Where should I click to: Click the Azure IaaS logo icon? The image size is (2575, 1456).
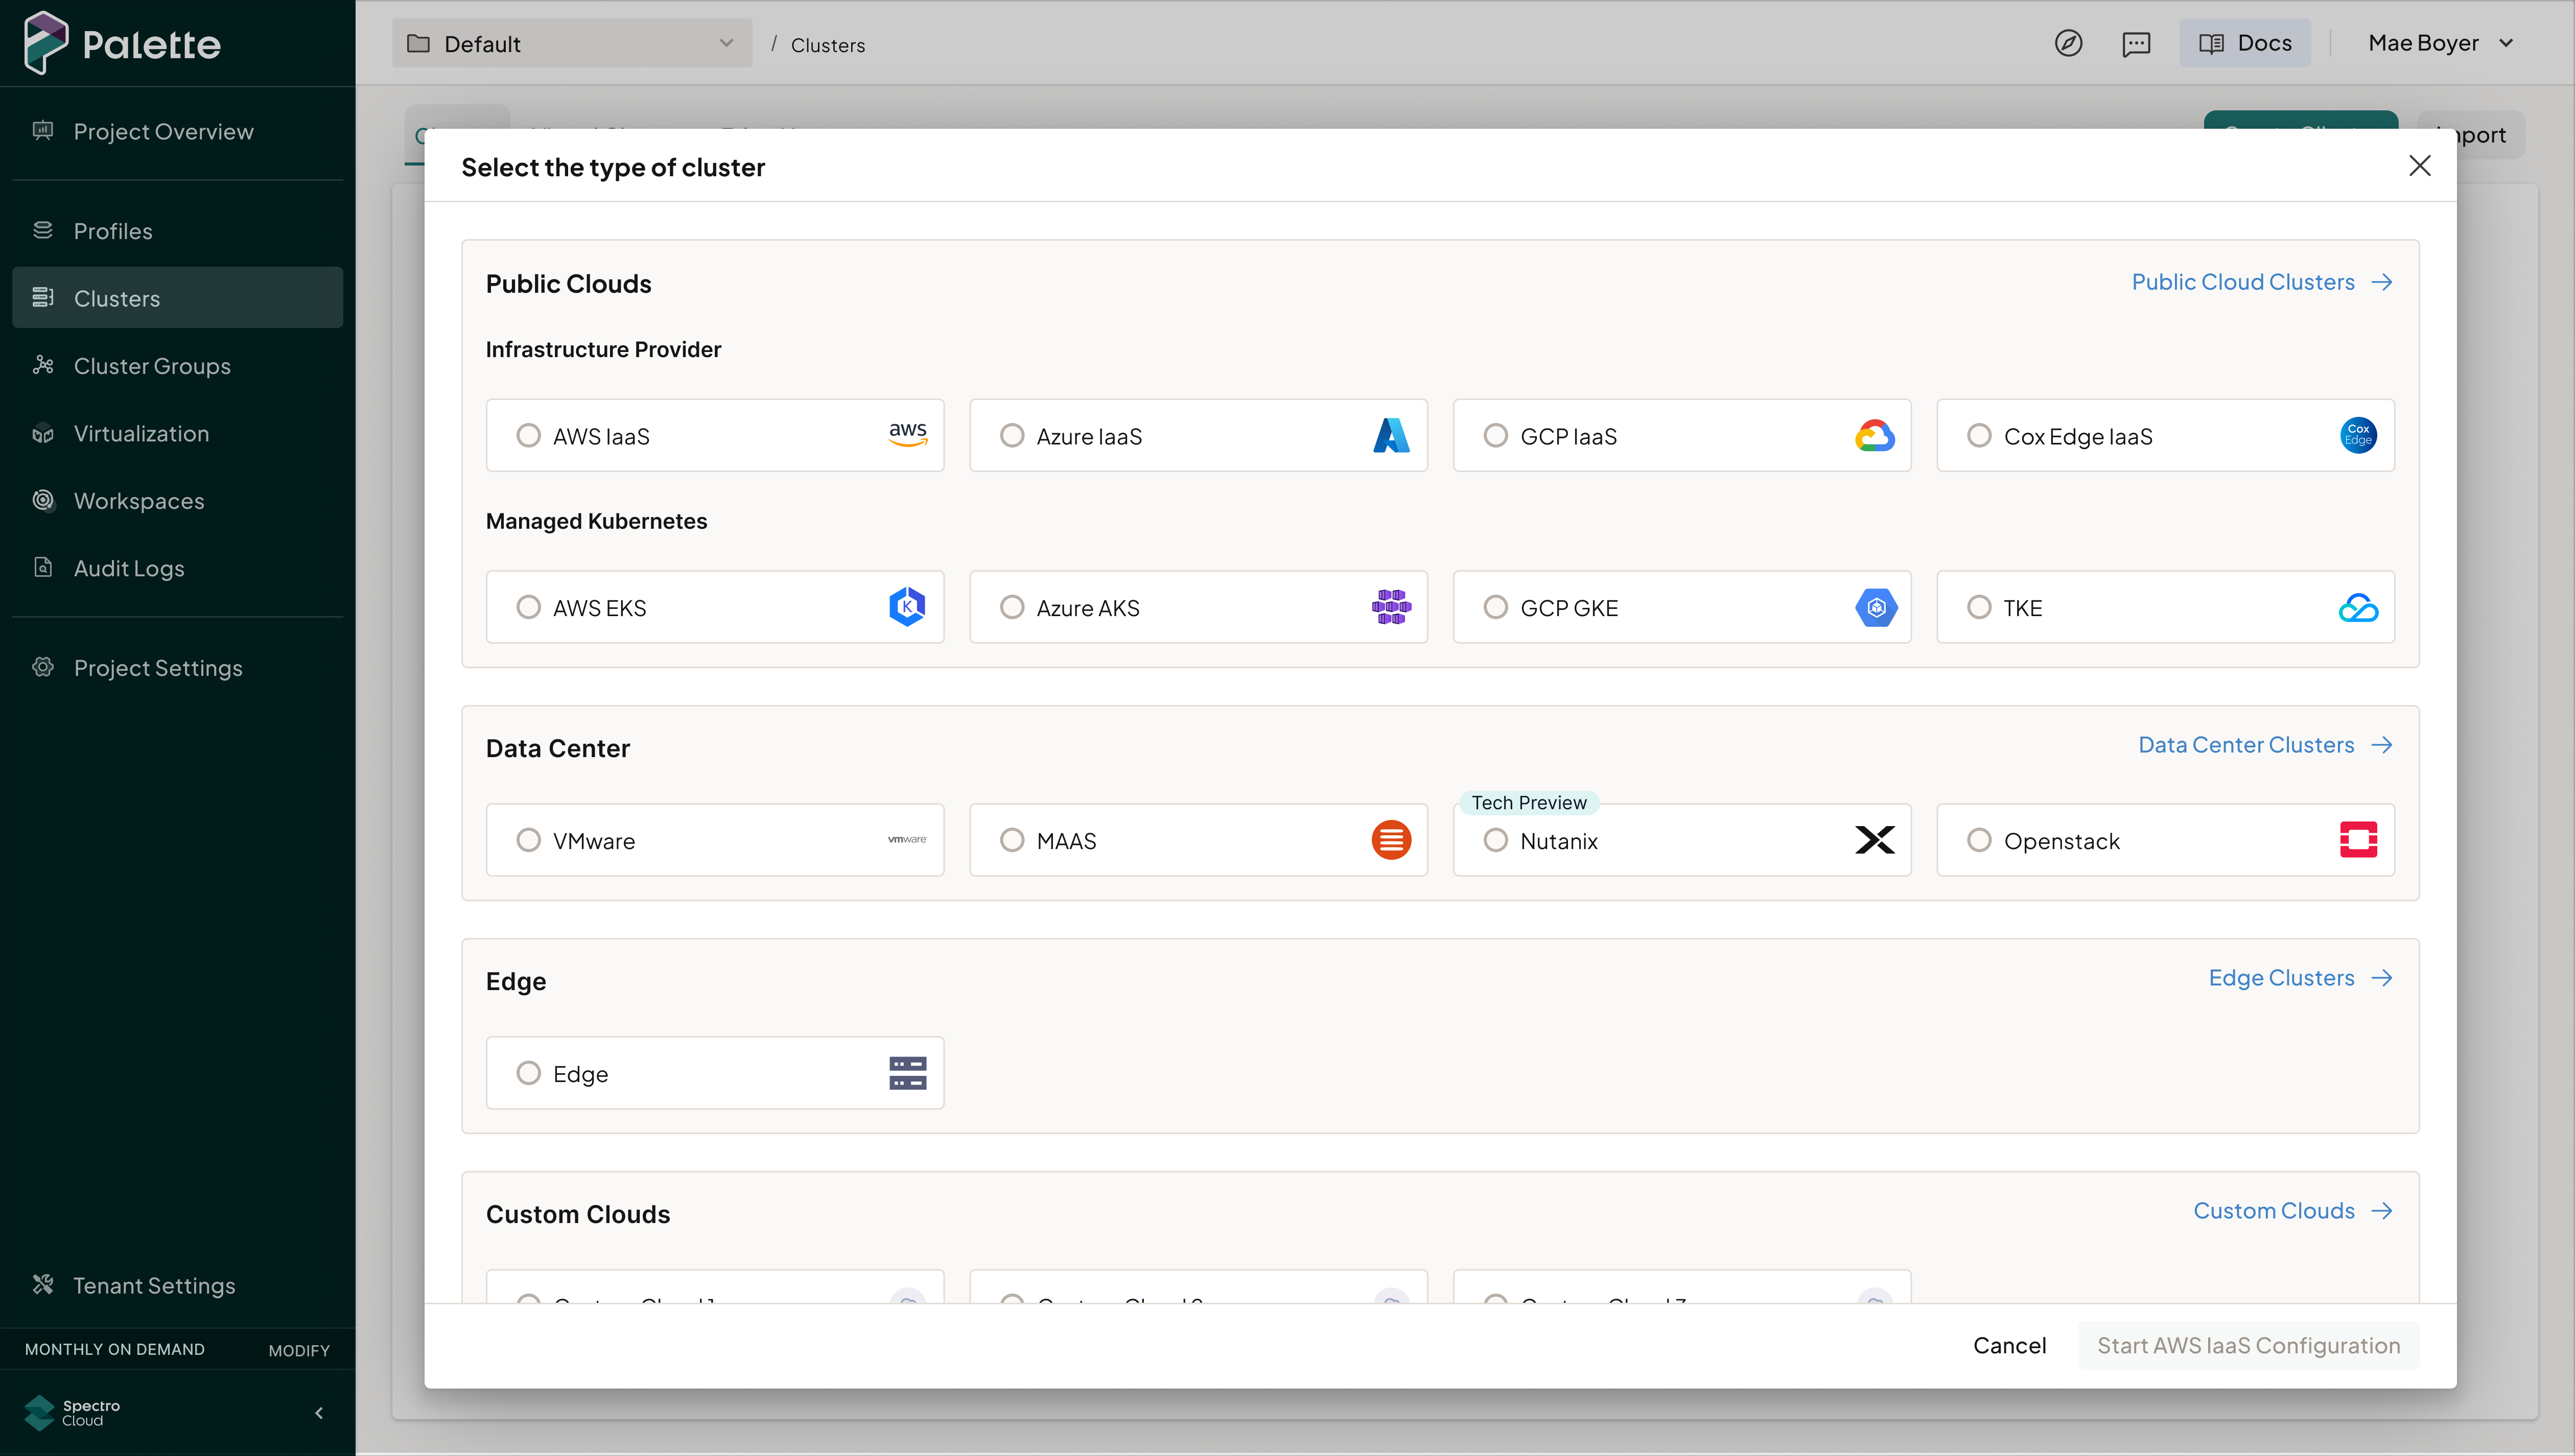pos(1391,435)
